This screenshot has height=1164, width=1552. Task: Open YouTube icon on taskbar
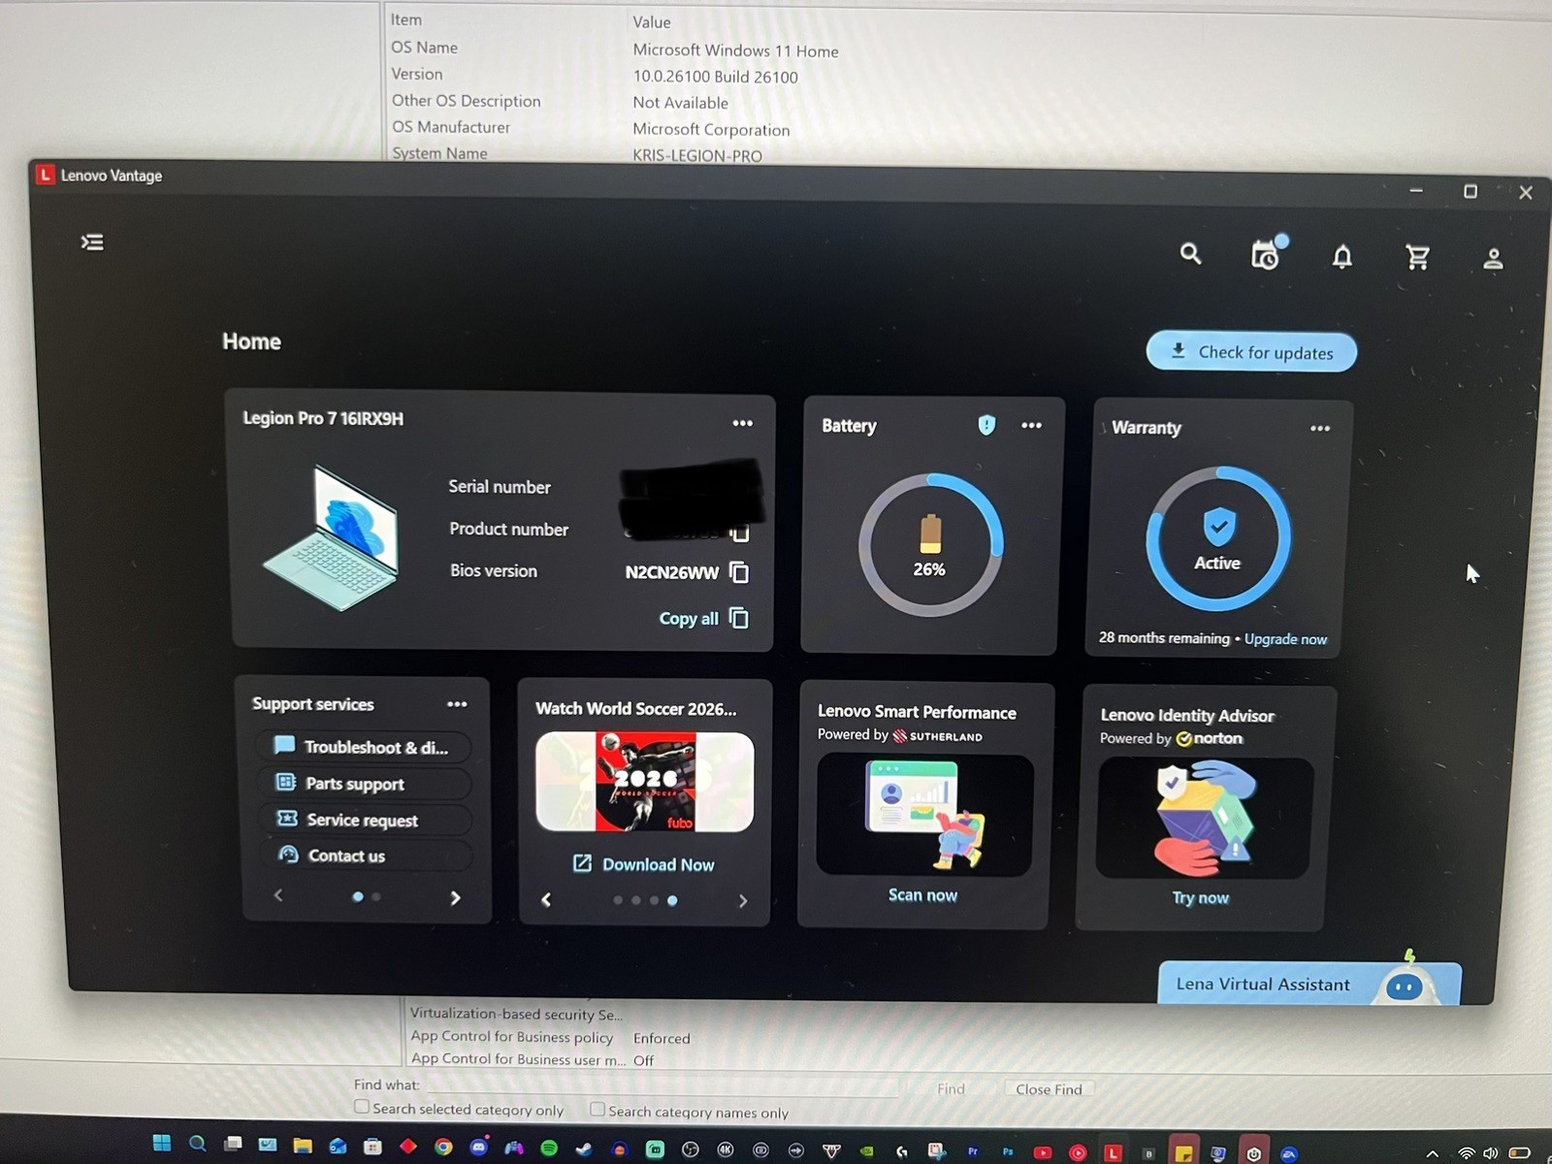point(1043,1153)
